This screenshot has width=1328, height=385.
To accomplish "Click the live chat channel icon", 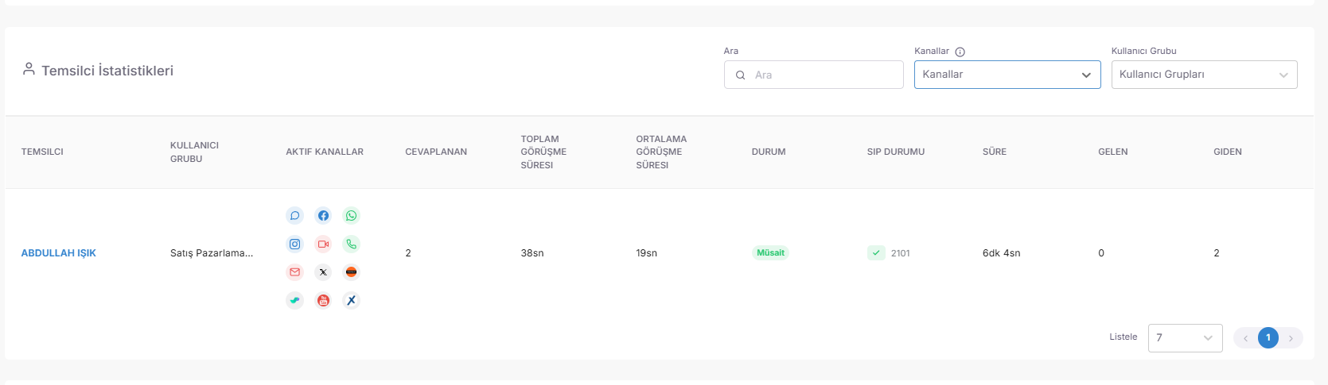I will tap(294, 216).
